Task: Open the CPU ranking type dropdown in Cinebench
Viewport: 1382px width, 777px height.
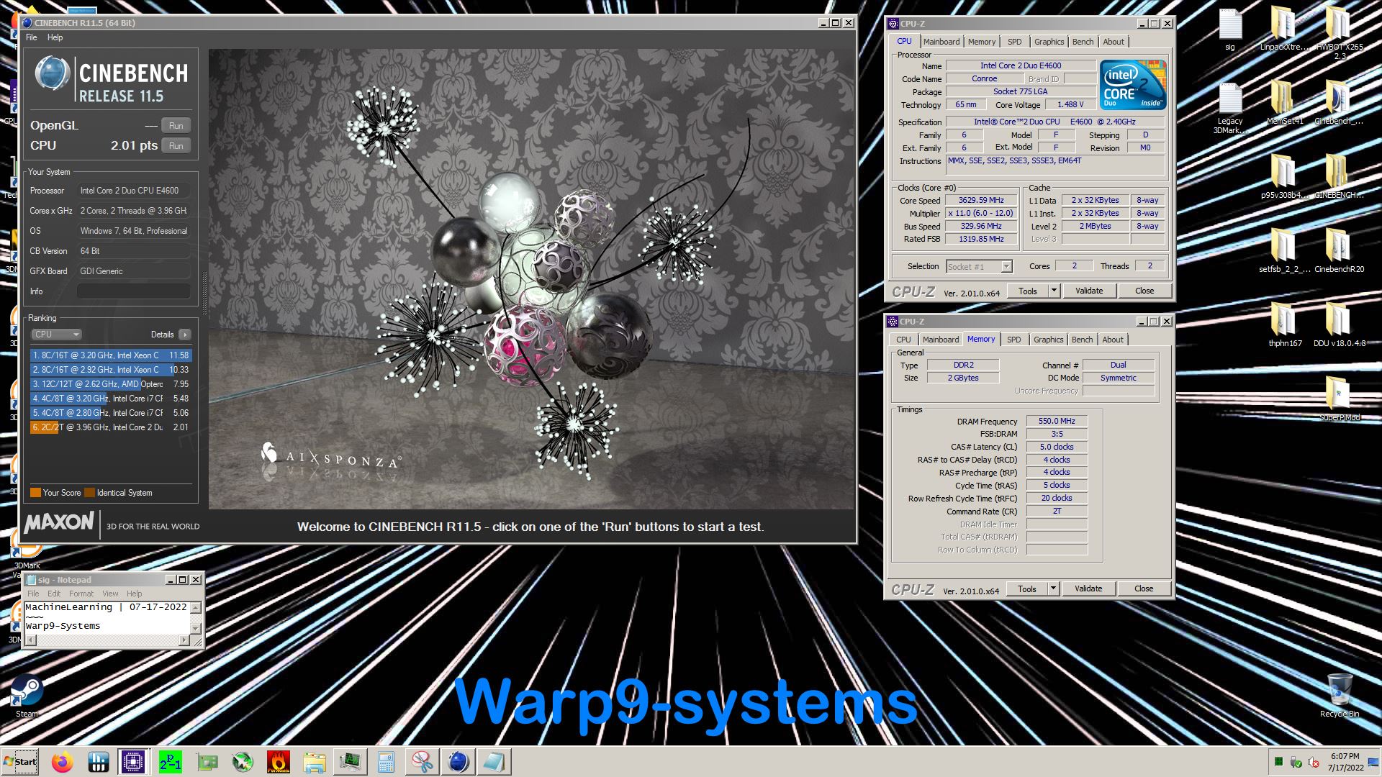Action: pos(56,335)
